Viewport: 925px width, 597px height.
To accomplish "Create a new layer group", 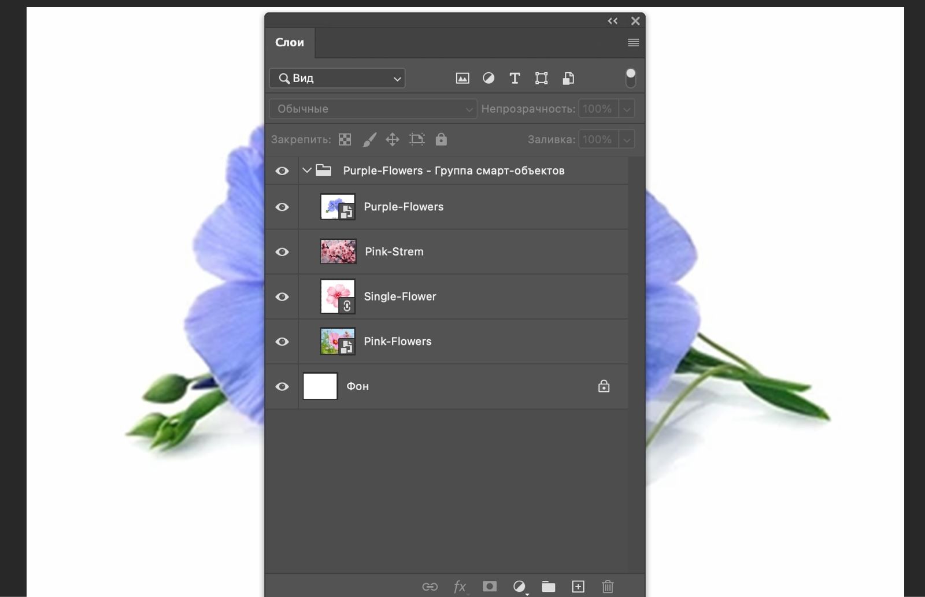I will point(549,587).
